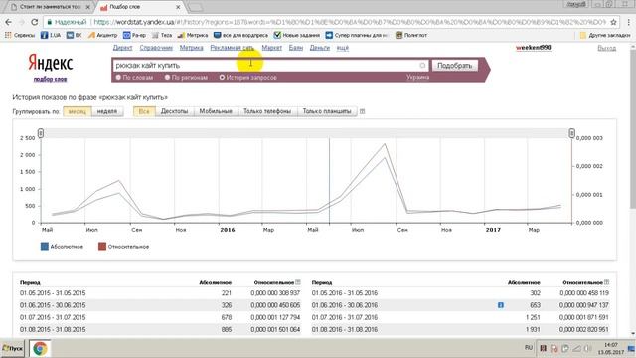This screenshot has height=358, width=636.
Task: Click the left range handle of the chart
Action: click(41, 133)
